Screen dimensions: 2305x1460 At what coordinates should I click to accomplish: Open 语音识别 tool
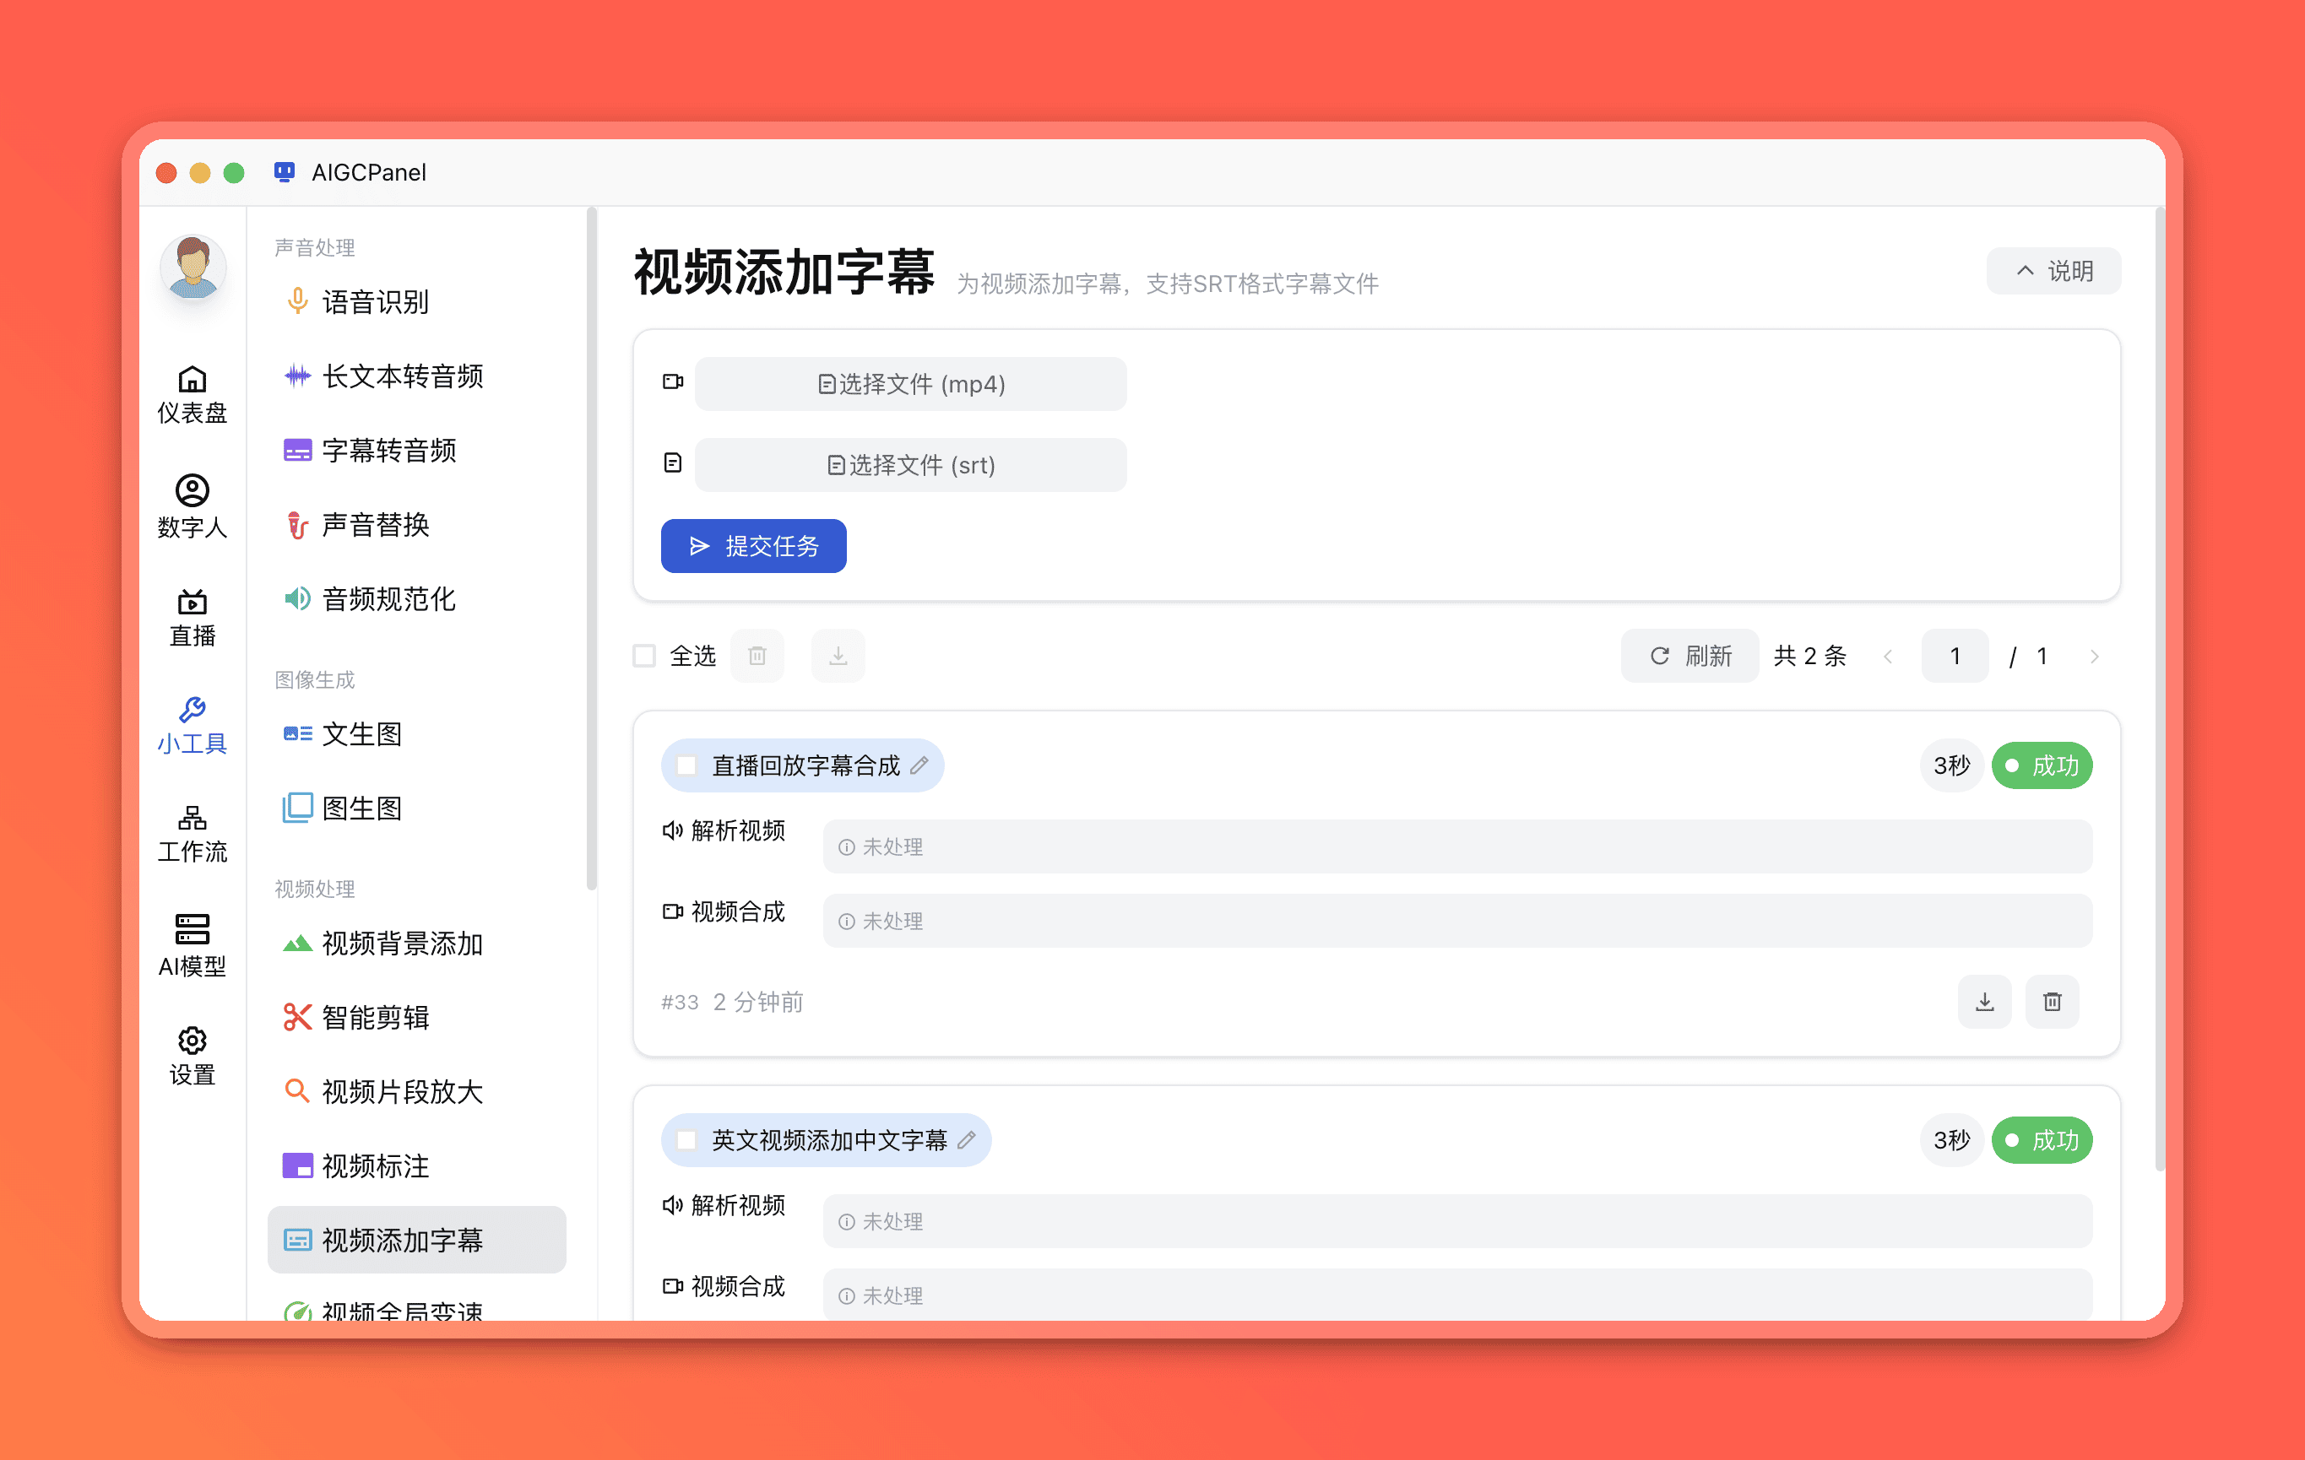point(416,301)
